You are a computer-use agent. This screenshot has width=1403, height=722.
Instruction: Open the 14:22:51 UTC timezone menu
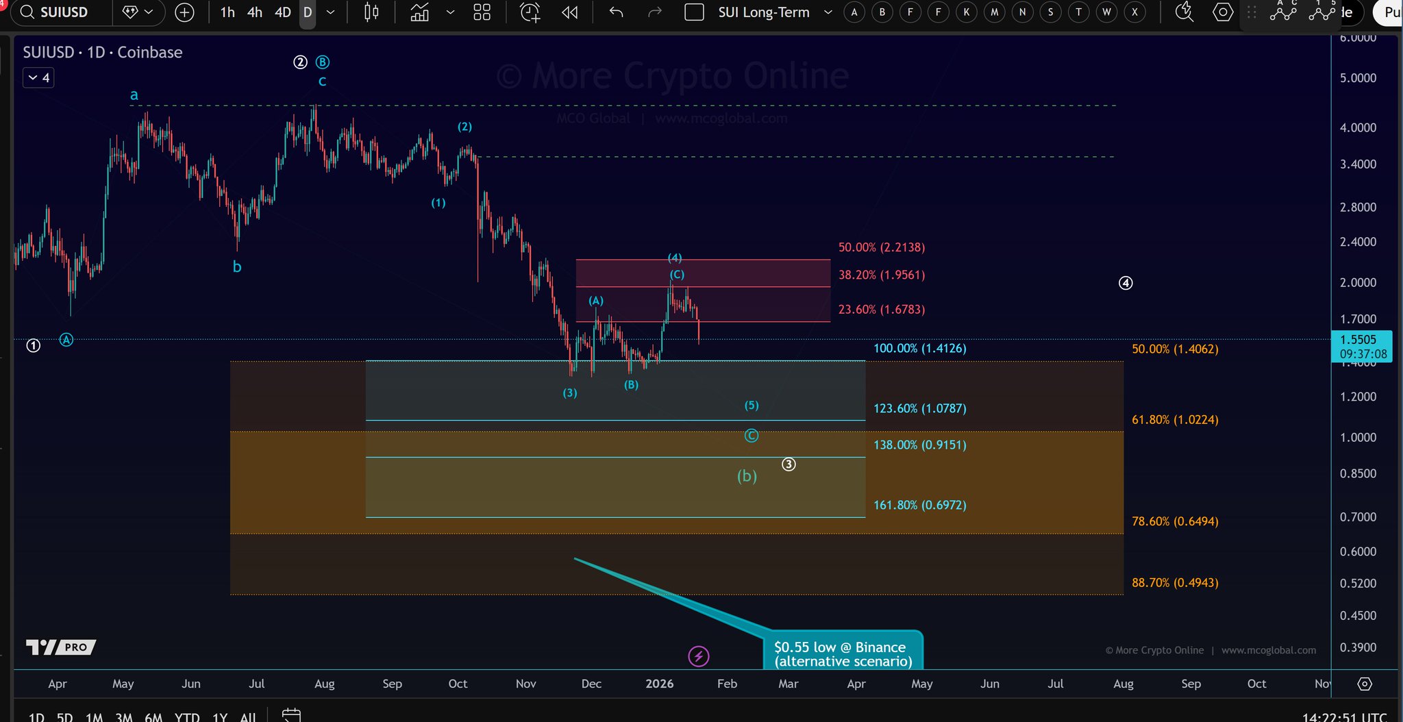tap(1344, 717)
